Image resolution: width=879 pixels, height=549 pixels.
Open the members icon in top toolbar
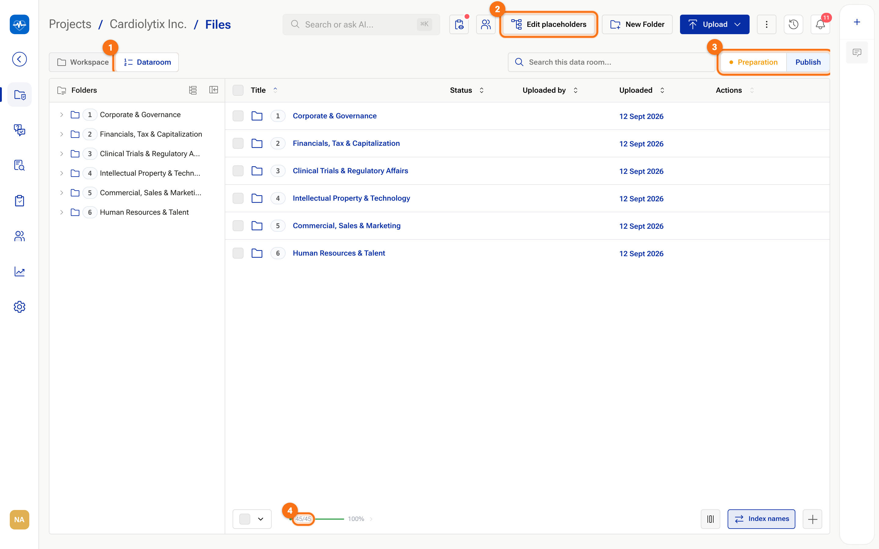pyautogui.click(x=486, y=24)
